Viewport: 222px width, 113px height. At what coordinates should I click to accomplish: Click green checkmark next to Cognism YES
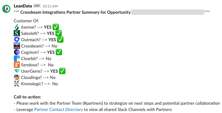point(59,52)
